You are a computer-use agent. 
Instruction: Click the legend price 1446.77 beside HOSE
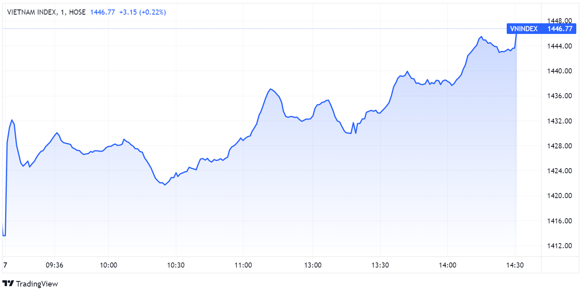(102, 12)
